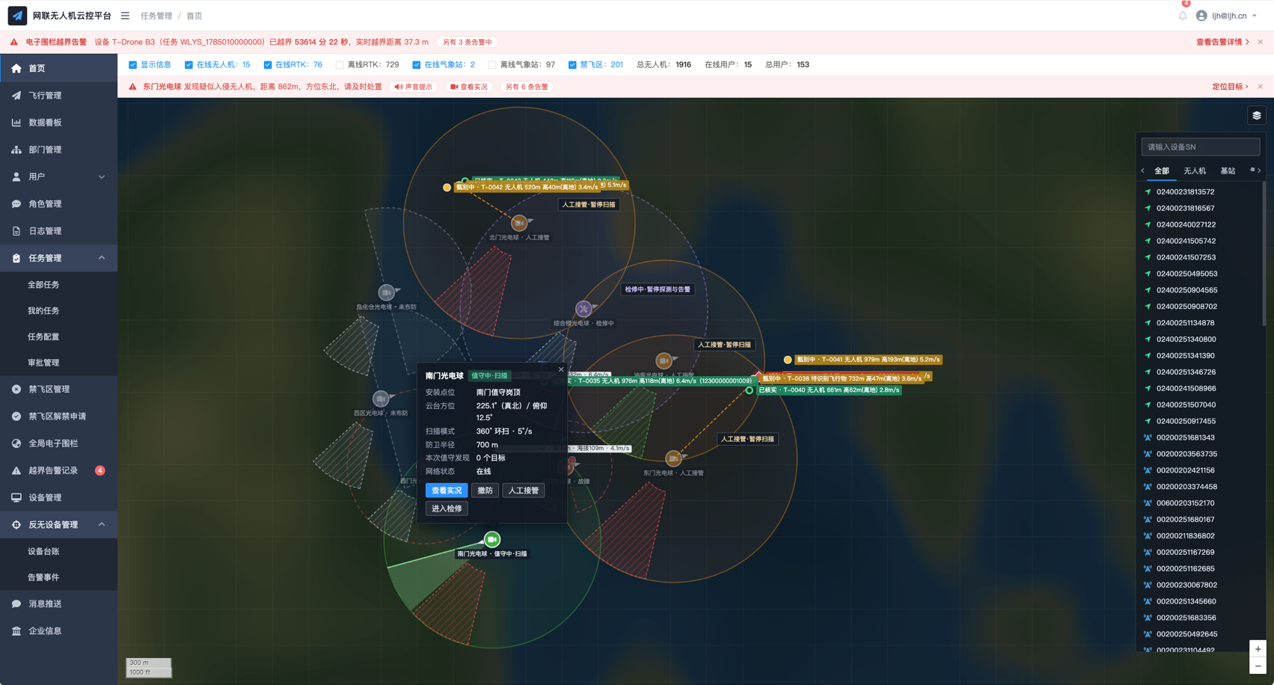This screenshot has width=1274, height=685.
Task: Open the map layers icon
Action: pyautogui.click(x=1257, y=116)
